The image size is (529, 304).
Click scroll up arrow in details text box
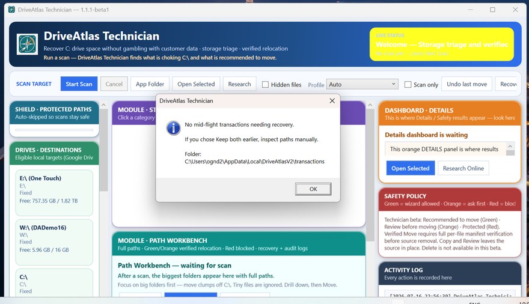pos(510,146)
